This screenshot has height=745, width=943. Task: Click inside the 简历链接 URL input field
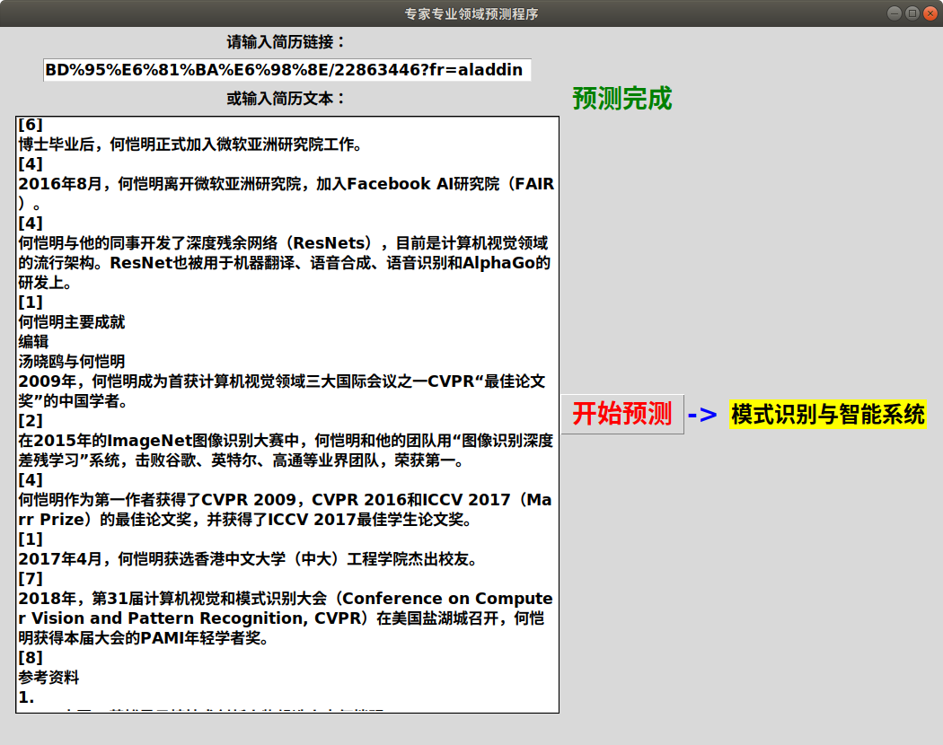click(286, 69)
